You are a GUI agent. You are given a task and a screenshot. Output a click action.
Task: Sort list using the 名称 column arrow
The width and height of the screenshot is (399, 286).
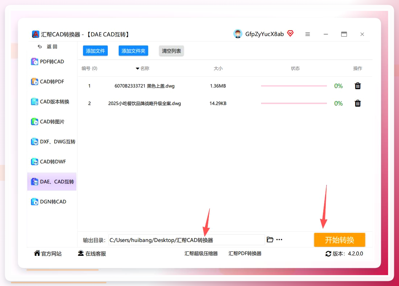[x=137, y=68]
